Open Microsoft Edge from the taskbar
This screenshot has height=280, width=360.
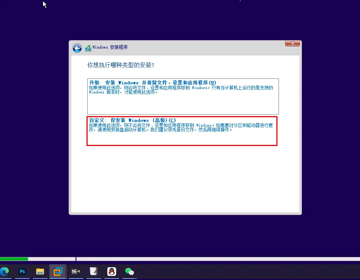[5, 272]
